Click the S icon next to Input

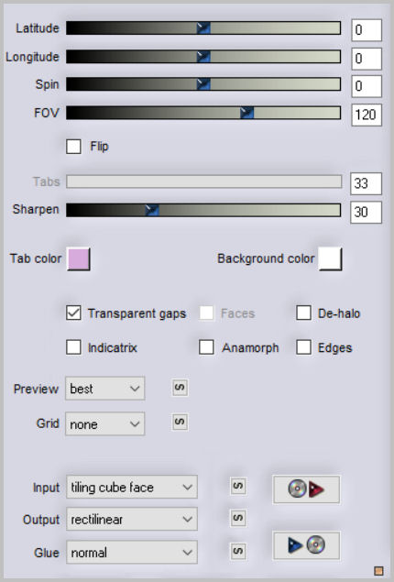pyautogui.click(x=238, y=487)
